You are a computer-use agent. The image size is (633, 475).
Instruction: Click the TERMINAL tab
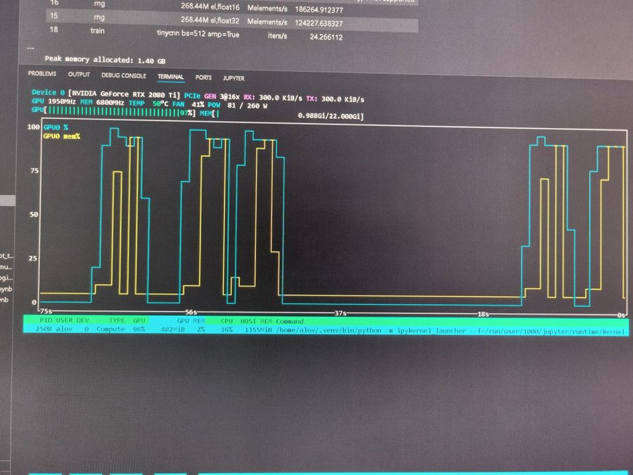click(170, 77)
